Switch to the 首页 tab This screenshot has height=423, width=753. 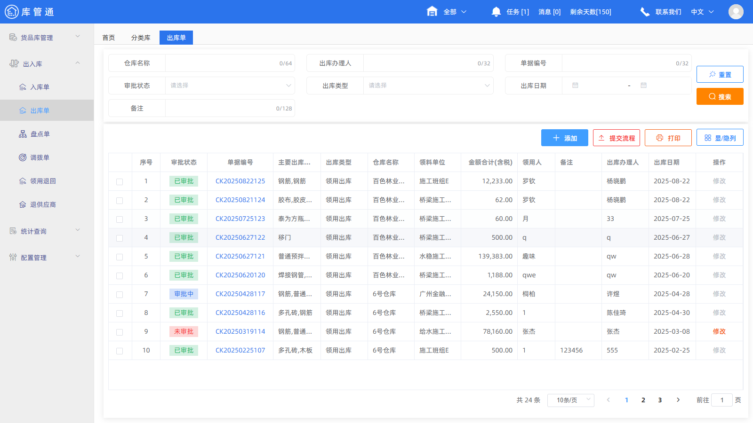tap(108, 37)
